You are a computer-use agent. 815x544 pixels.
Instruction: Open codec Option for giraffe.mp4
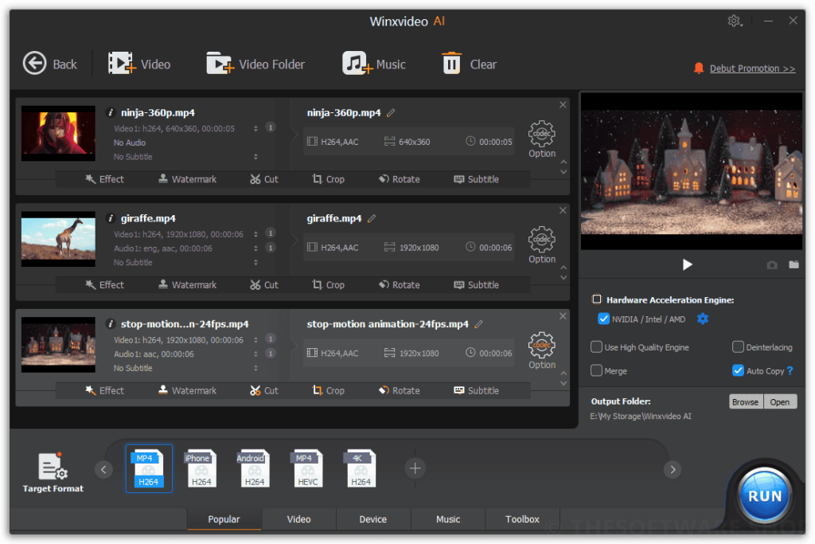(541, 245)
